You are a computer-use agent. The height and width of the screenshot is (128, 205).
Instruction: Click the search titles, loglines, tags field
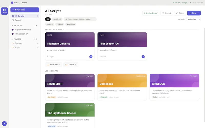[80, 19]
